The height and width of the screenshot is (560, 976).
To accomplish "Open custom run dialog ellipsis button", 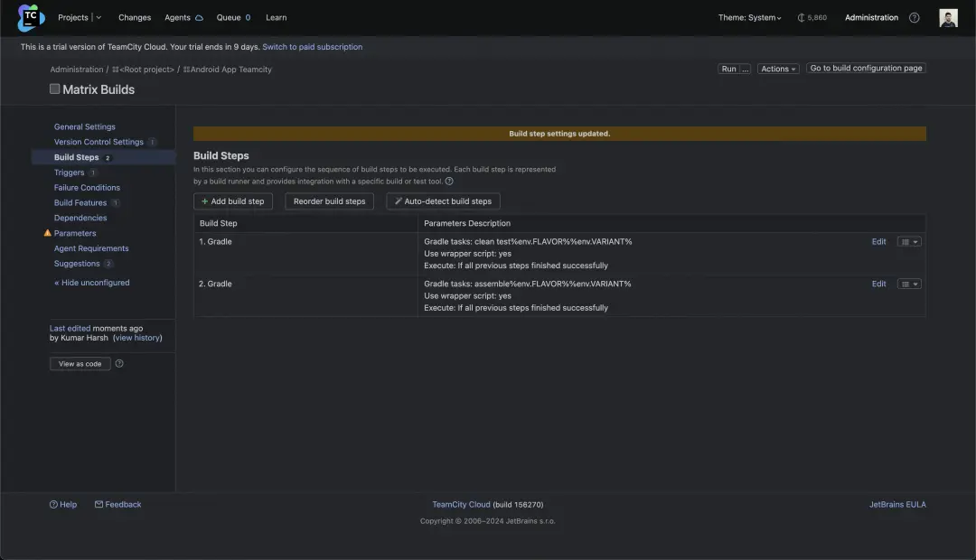I will pyautogui.click(x=746, y=69).
